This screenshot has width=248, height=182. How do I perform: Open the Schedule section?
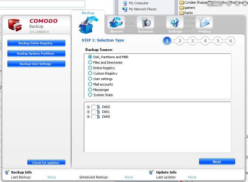tap(146, 24)
